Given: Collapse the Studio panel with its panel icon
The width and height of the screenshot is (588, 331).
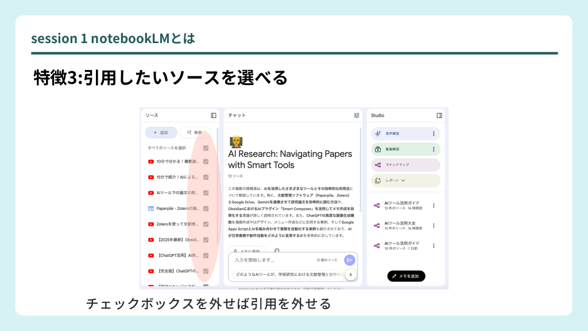Looking at the screenshot, I should [x=439, y=116].
